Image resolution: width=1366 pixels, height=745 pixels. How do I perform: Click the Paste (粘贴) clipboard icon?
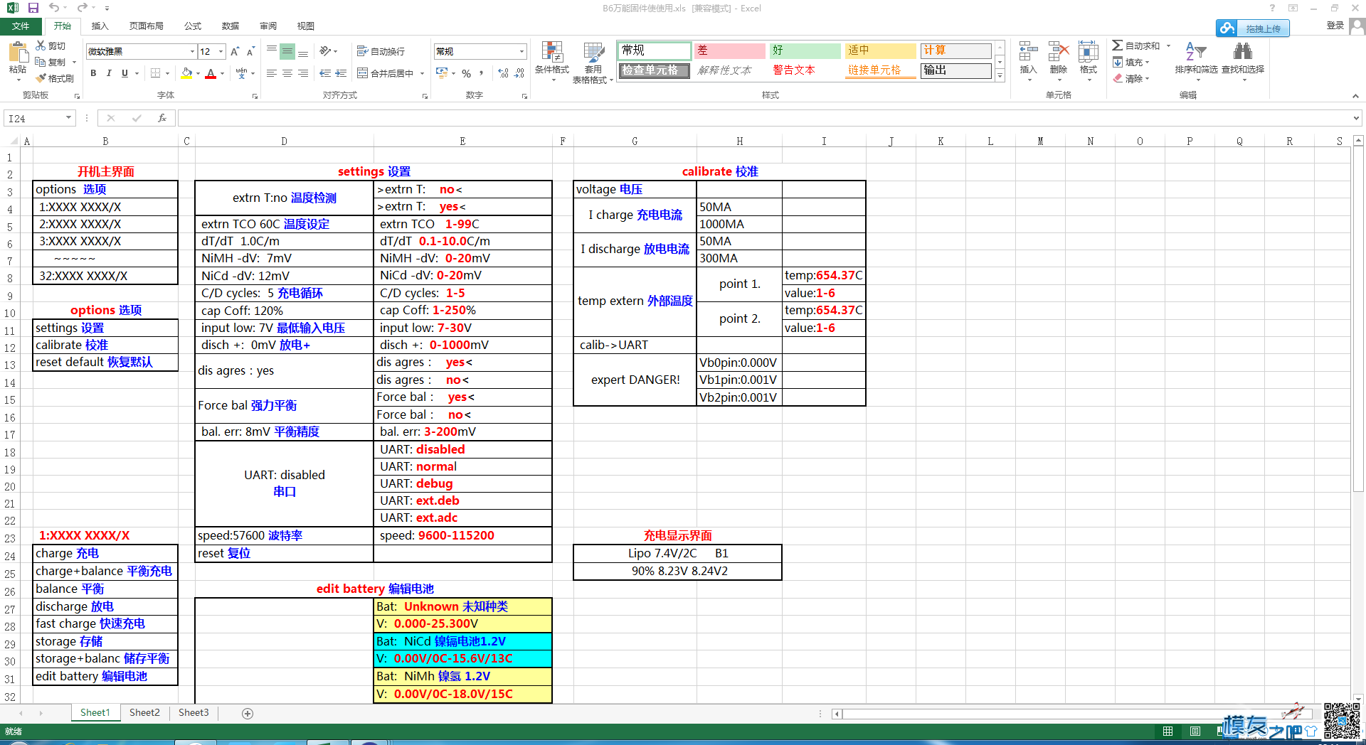pyautogui.click(x=18, y=52)
